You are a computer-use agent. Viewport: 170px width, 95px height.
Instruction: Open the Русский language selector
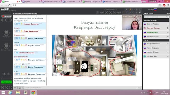[x=152, y=9]
